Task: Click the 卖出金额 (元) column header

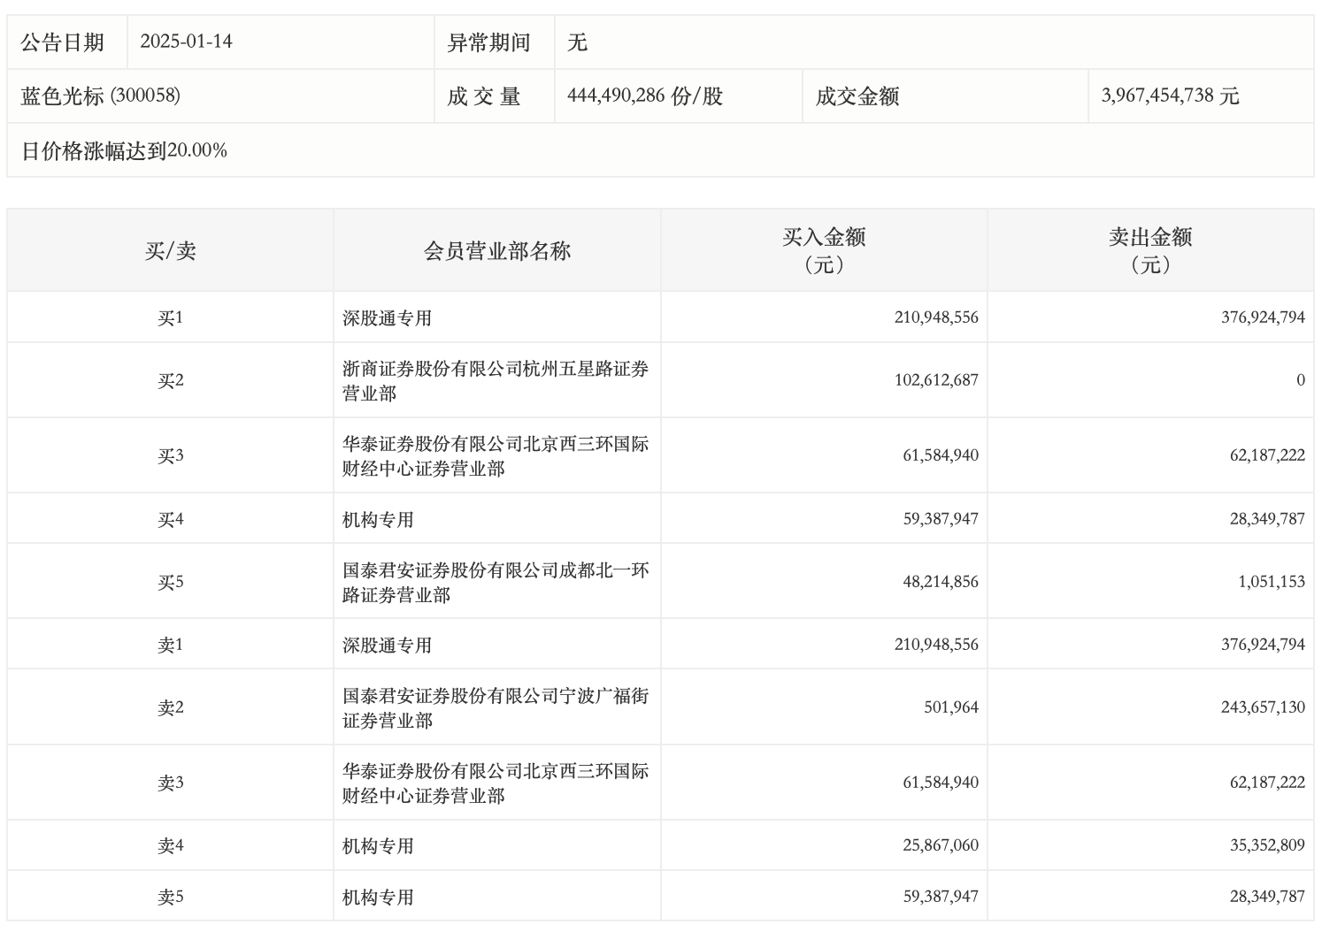Action: pyautogui.click(x=1150, y=251)
